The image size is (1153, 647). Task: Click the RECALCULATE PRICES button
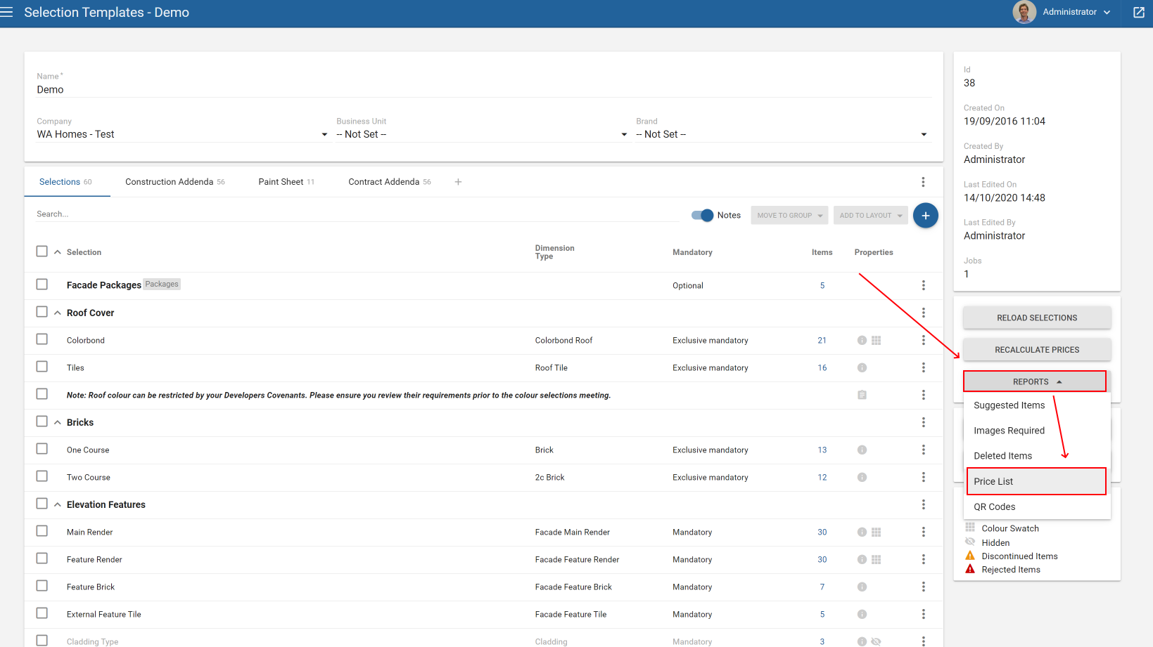1036,349
